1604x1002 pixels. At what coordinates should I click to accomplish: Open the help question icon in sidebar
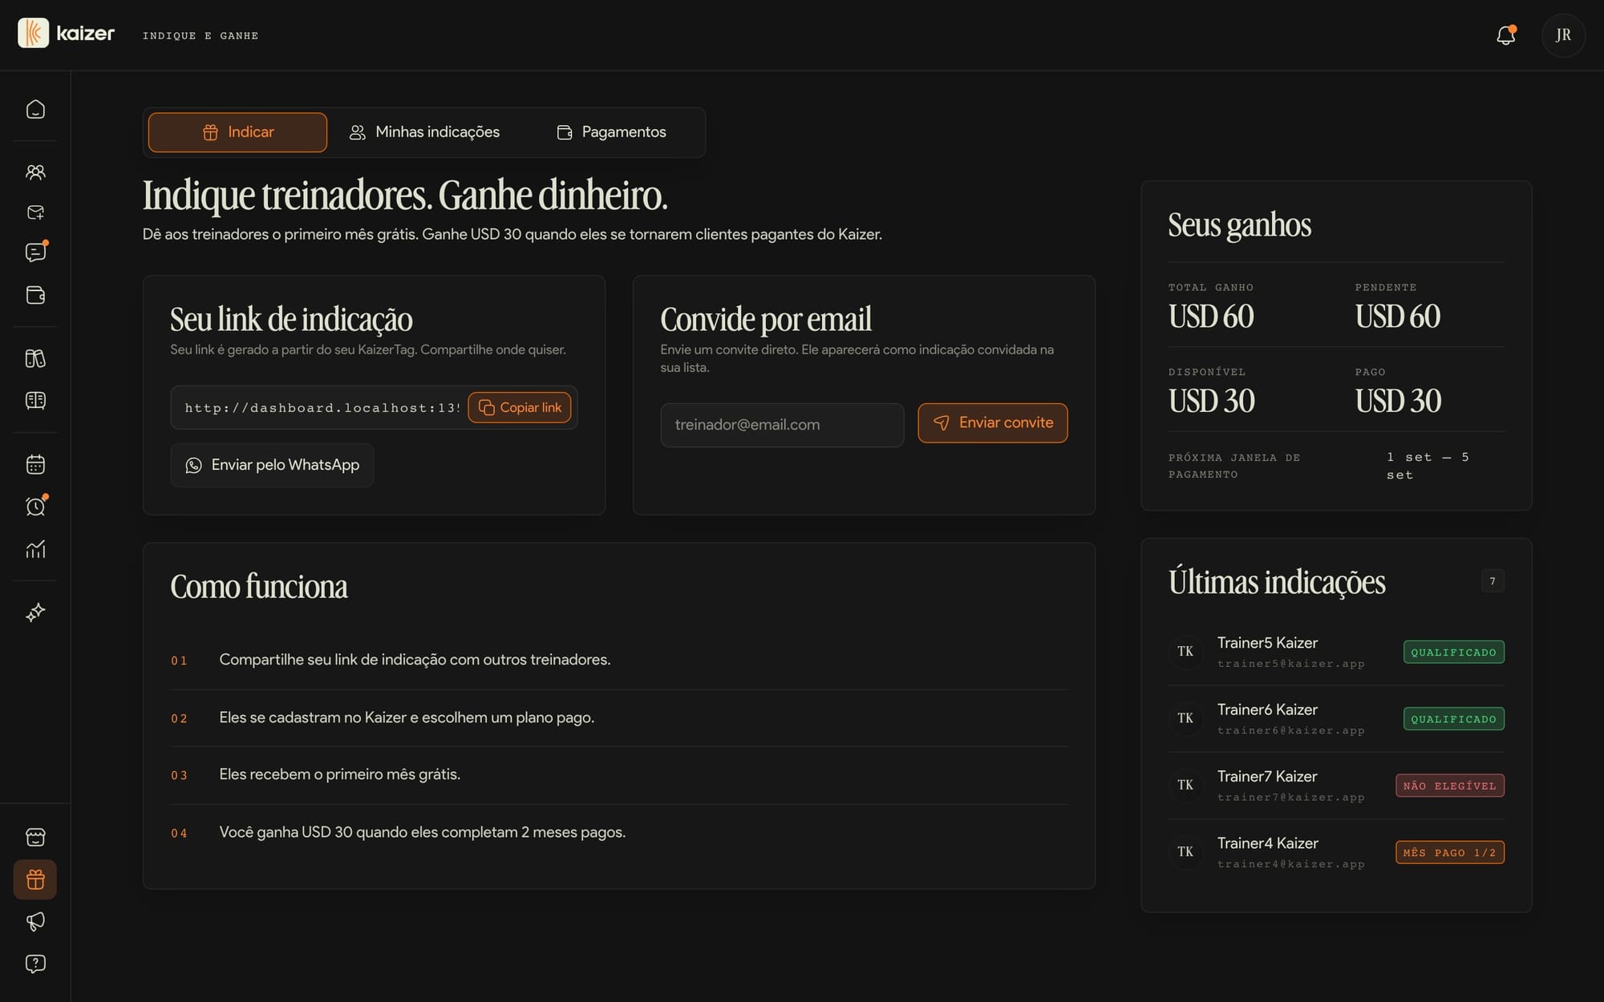coord(35,964)
